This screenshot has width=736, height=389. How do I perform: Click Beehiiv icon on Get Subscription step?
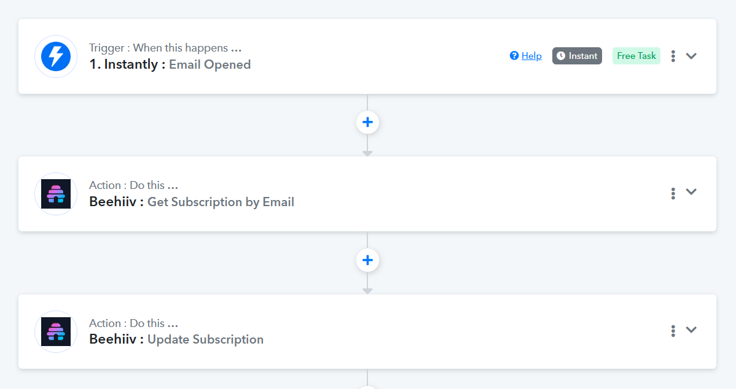(x=56, y=194)
